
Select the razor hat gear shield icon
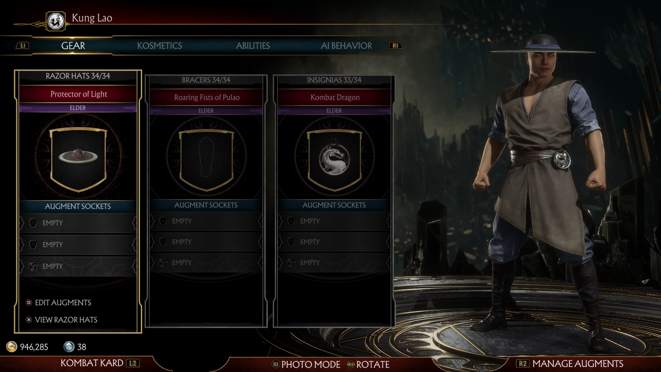tap(78, 159)
